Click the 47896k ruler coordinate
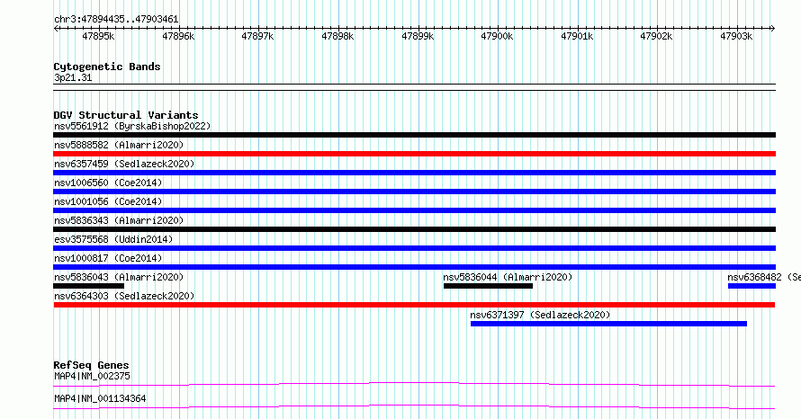This screenshot has width=801, height=419. click(178, 37)
